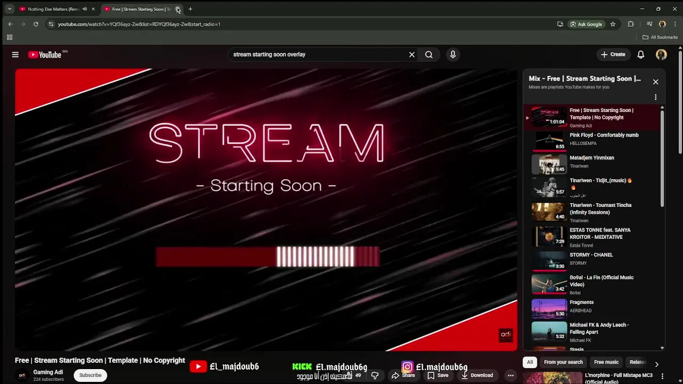Reload the current page
This screenshot has height=384, width=683.
(x=36, y=24)
